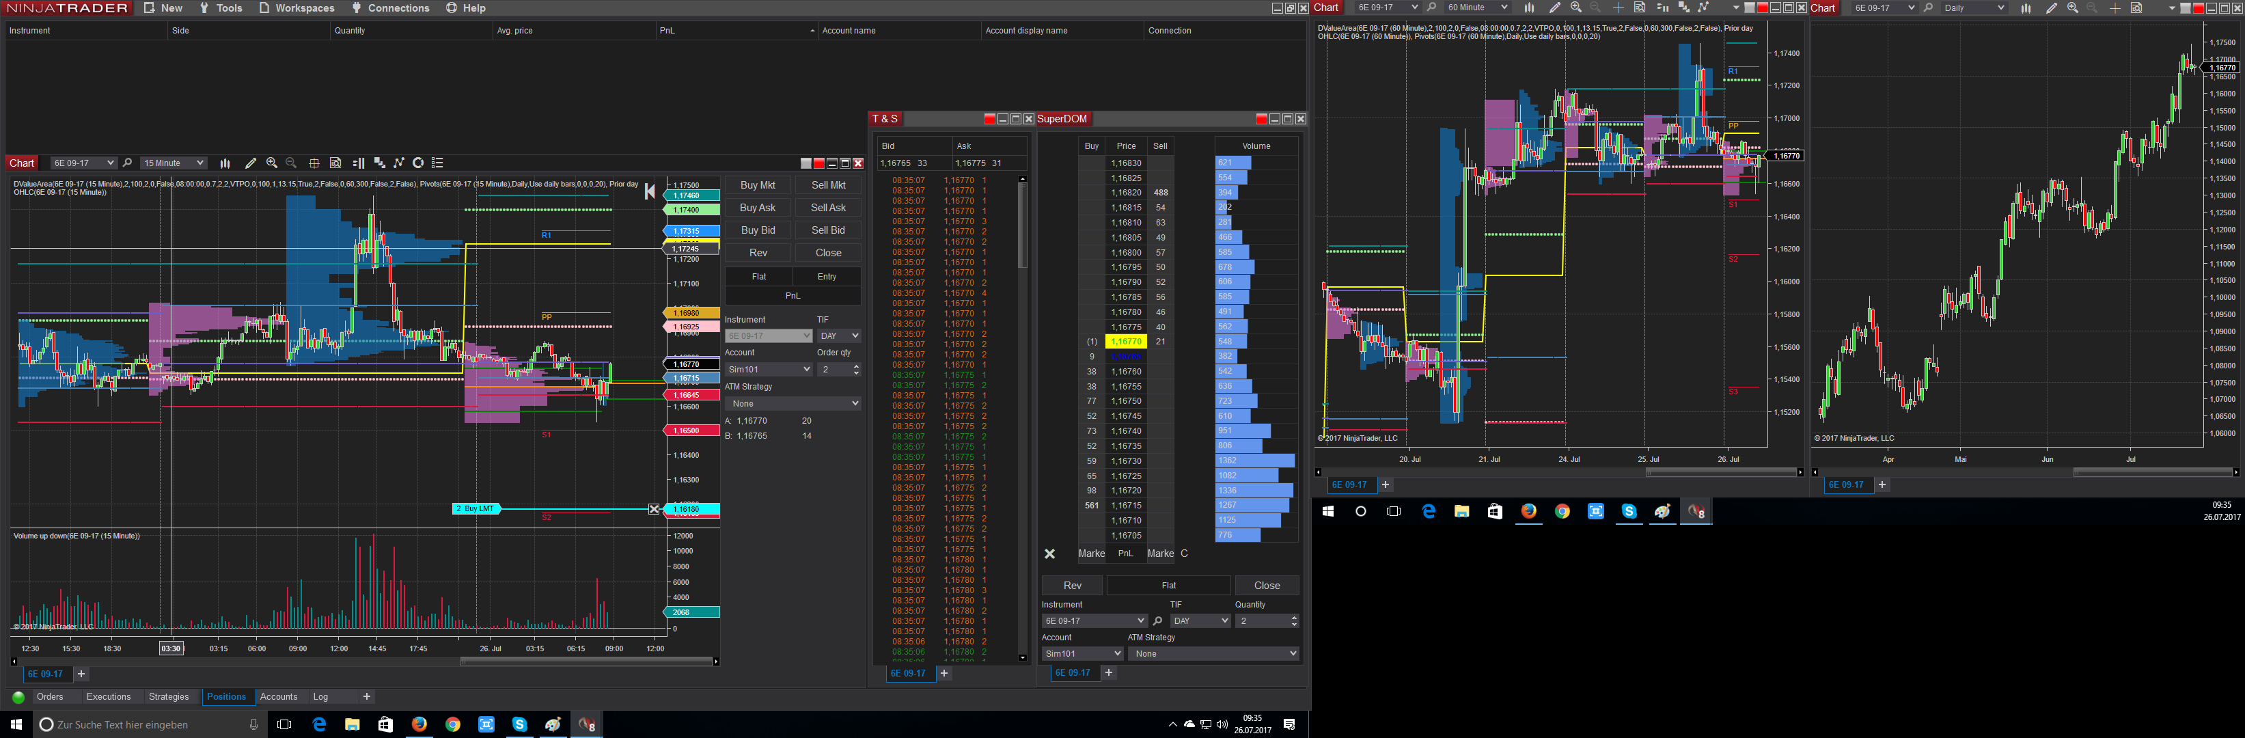Open TIF dropdown in Chart Trader

click(839, 336)
